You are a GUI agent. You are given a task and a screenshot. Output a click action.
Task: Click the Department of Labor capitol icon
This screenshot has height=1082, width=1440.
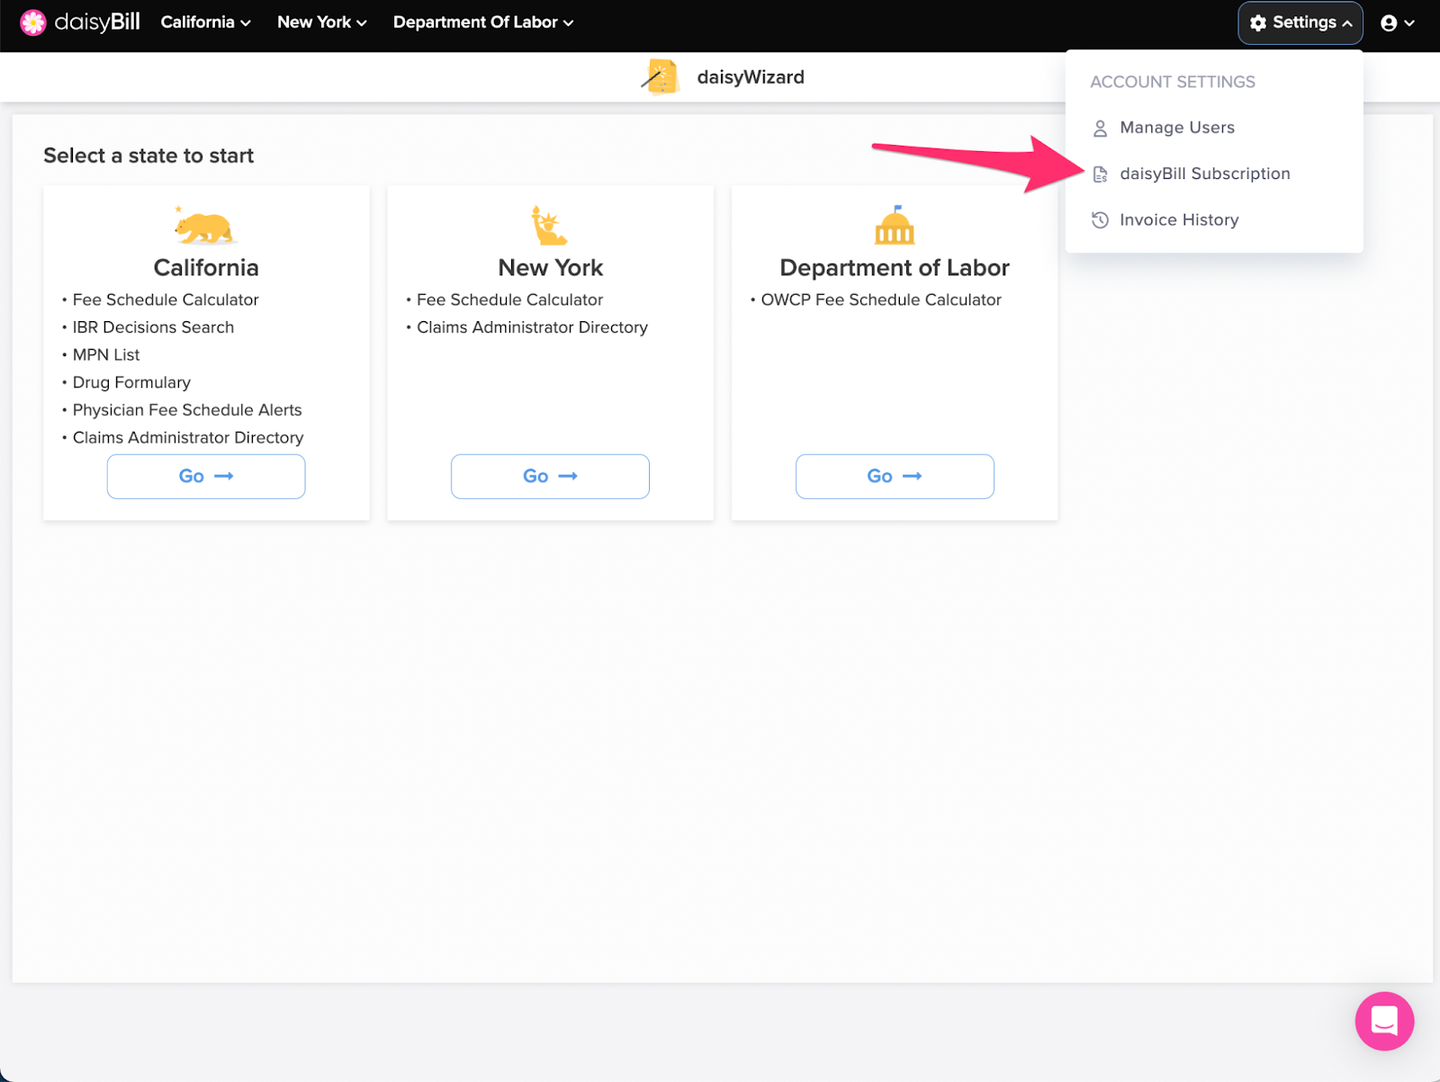(x=895, y=225)
